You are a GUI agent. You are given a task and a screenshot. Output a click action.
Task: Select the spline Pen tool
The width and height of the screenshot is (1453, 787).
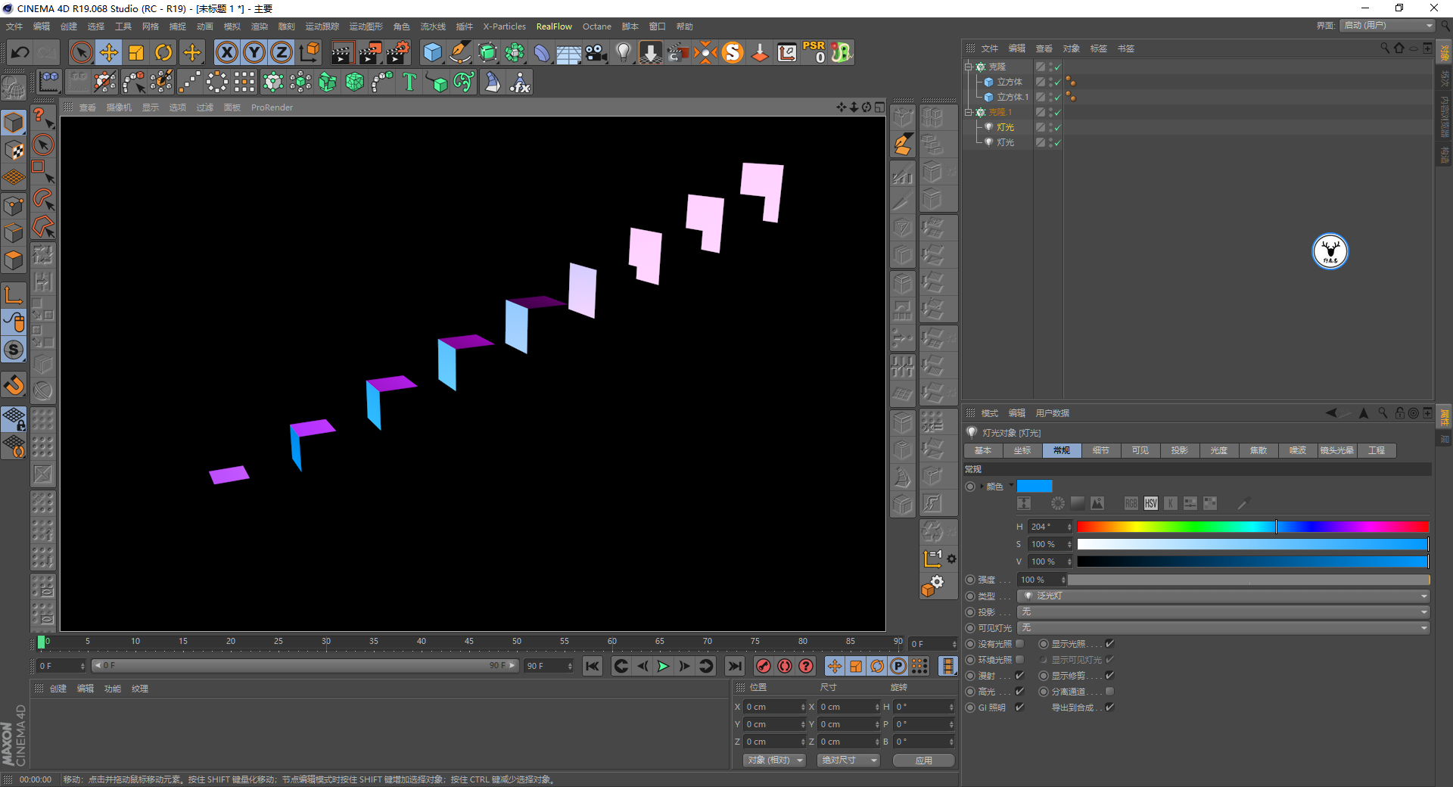click(x=460, y=52)
